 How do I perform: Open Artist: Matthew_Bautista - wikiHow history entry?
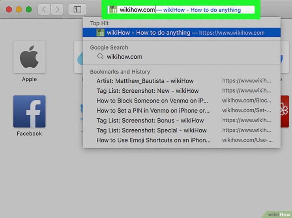coord(182,81)
